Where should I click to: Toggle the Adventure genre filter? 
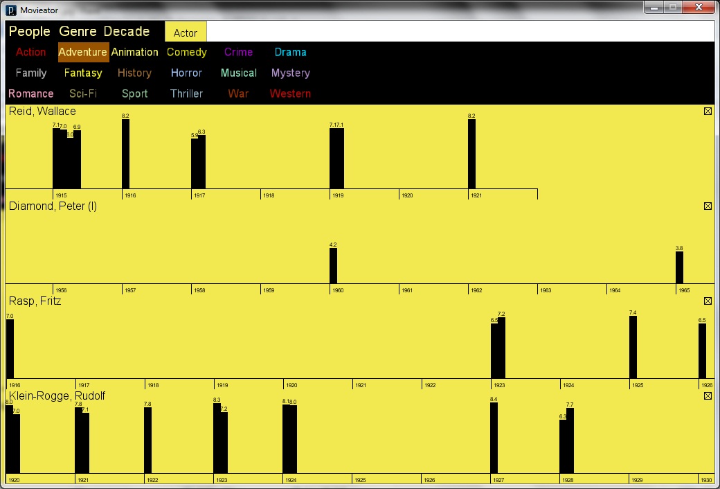click(x=84, y=52)
